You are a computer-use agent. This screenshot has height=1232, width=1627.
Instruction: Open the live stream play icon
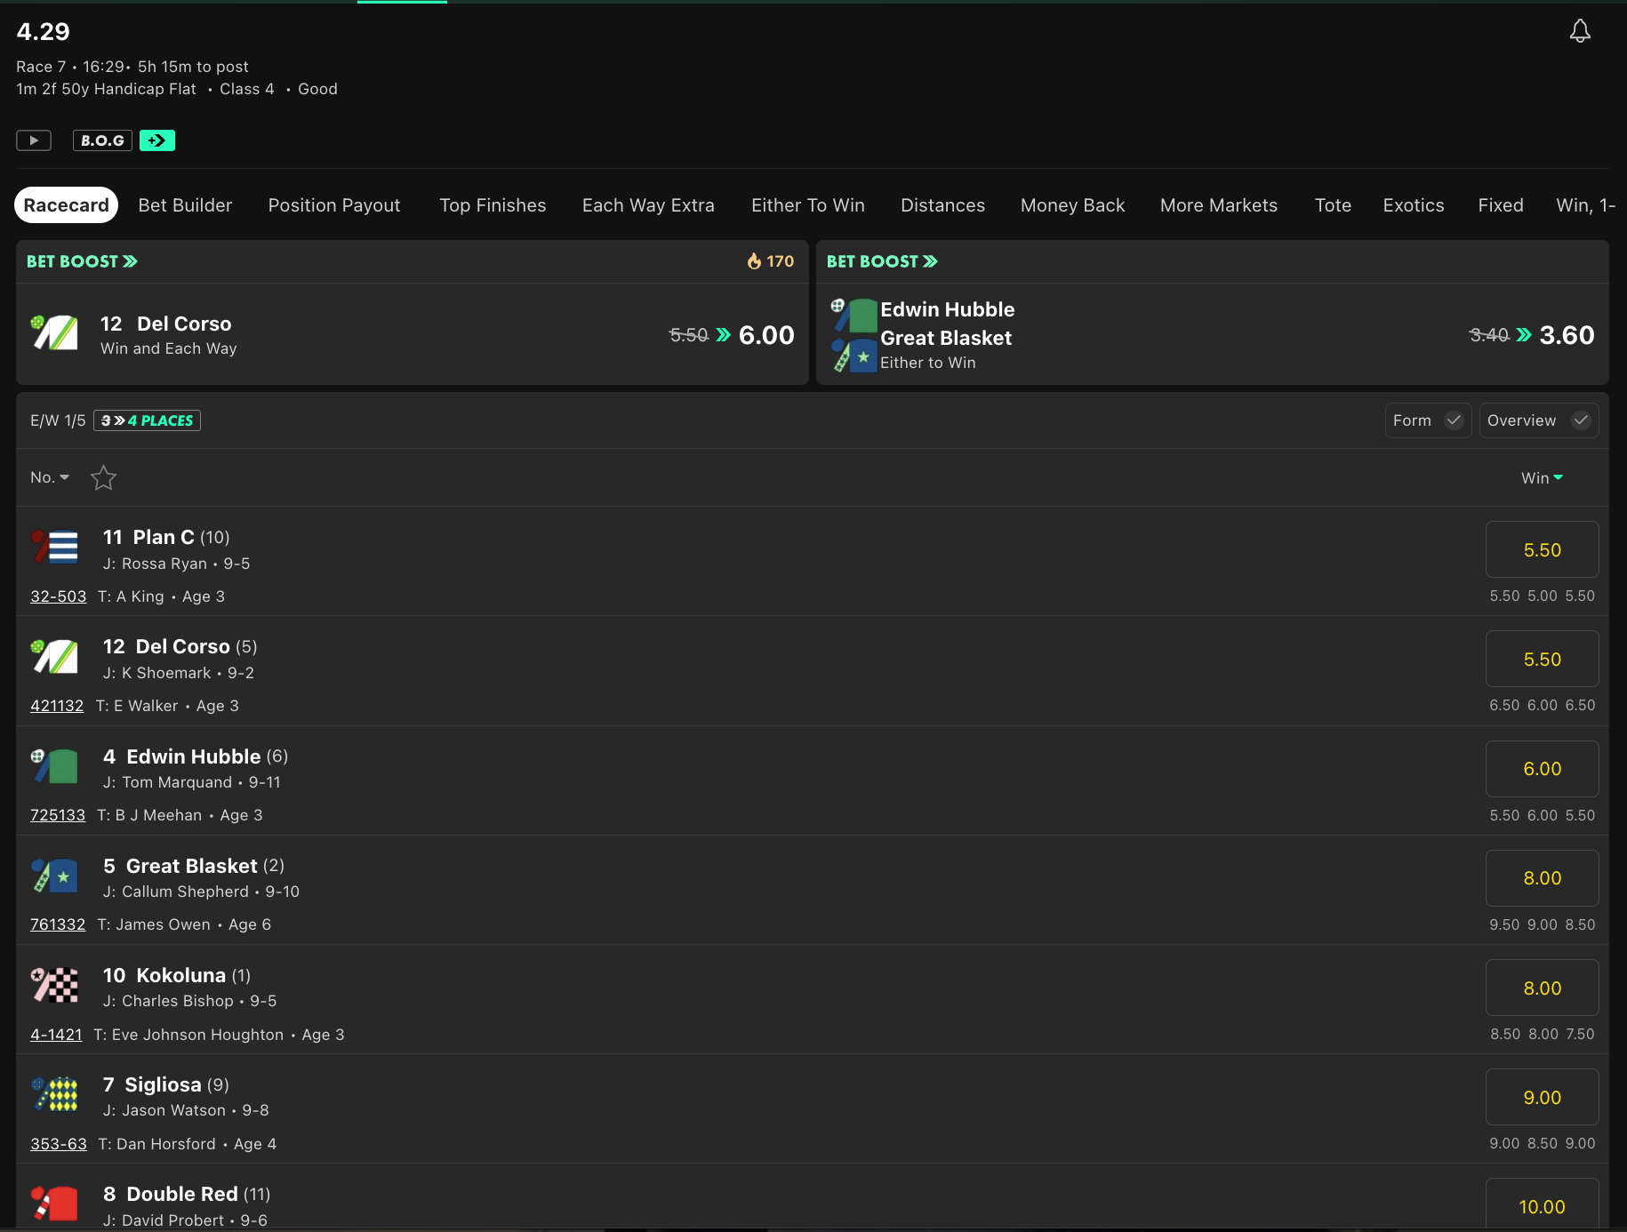tap(34, 140)
